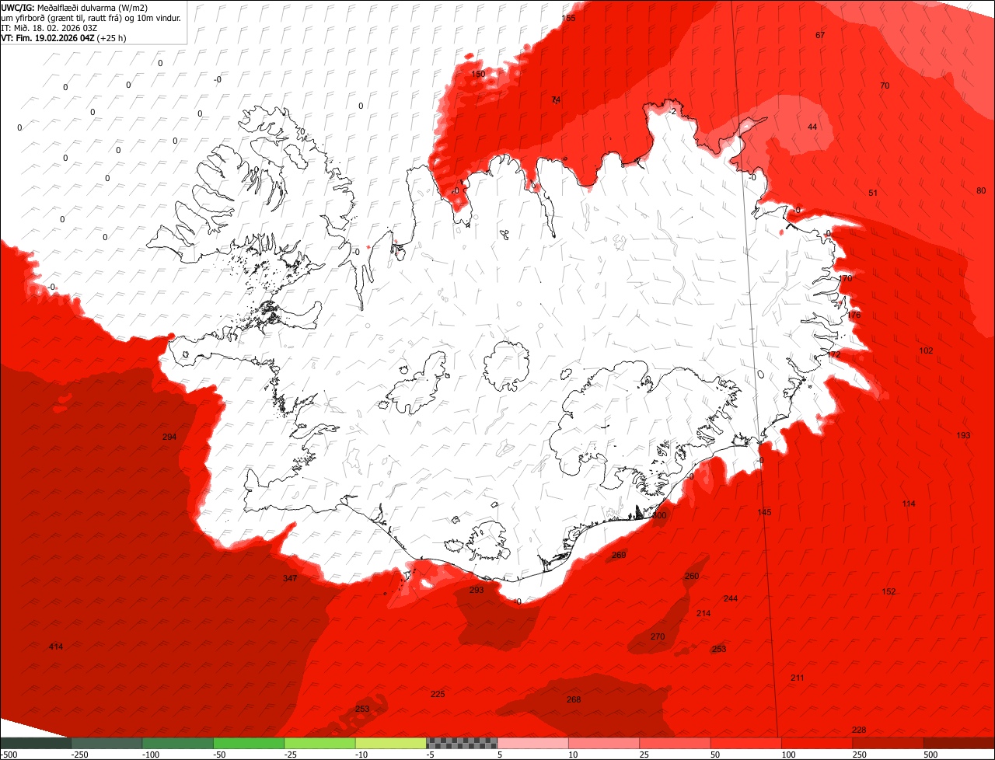Click the flux value 347 off the southwest coast
995x760 pixels.
[290, 578]
